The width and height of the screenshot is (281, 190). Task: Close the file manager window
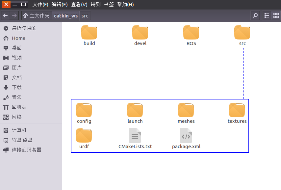pyautogui.click(x=6, y=4)
